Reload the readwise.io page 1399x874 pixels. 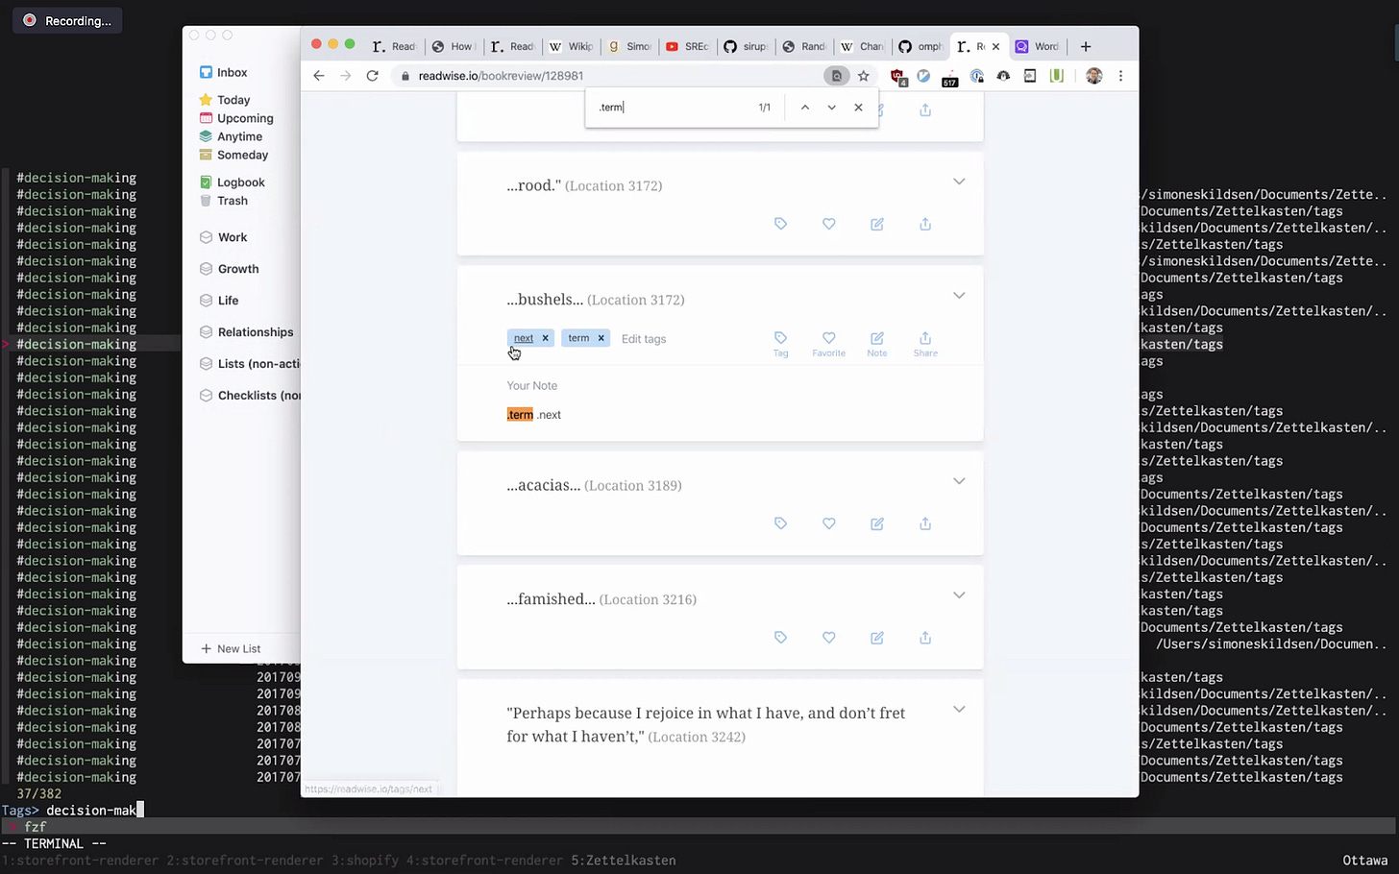tap(373, 76)
